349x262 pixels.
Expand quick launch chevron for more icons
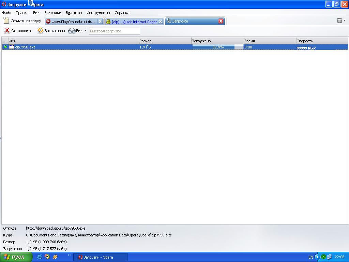pos(70,255)
